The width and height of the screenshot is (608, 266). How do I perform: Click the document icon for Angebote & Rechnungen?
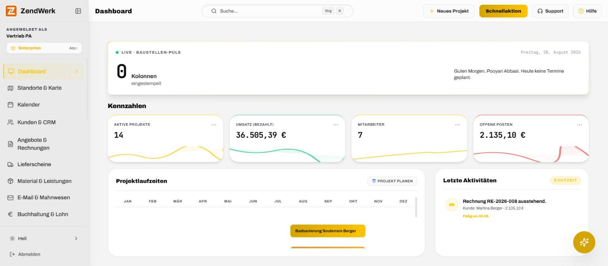click(x=11, y=144)
